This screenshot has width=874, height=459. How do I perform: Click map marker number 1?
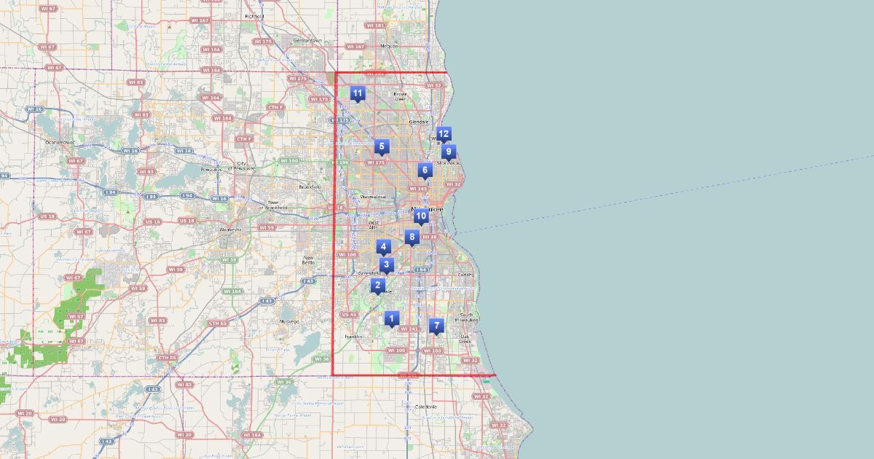tap(392, 319)
